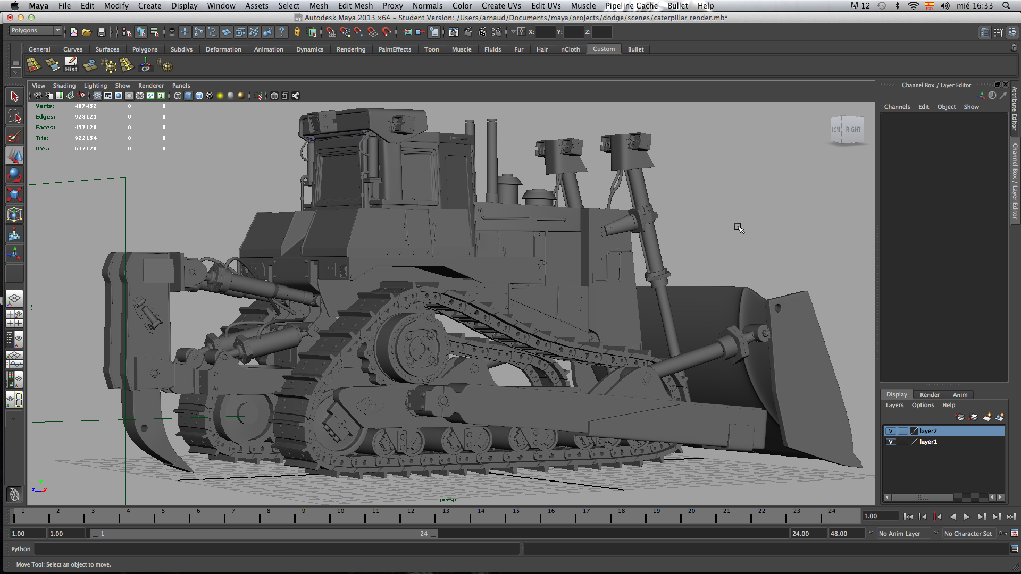Click the open scene folder icon
1021x574 pixels.
[x=87, y=32]
